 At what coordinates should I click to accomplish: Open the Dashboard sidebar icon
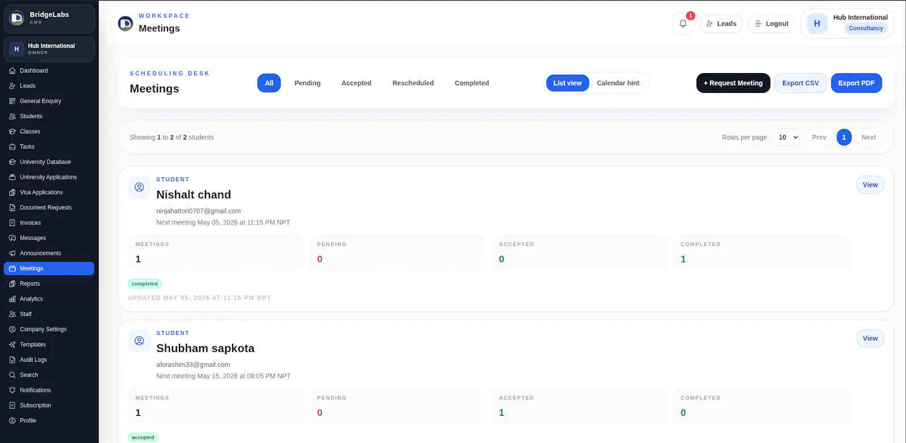coord(12,71)
